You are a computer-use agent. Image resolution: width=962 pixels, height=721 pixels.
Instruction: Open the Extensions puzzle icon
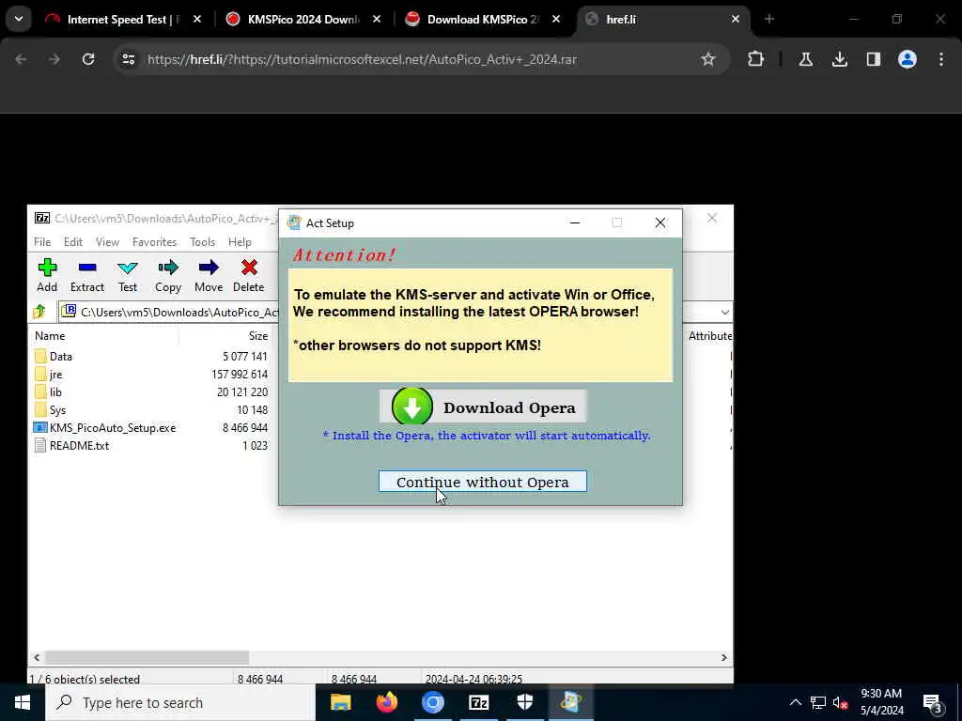756,59
